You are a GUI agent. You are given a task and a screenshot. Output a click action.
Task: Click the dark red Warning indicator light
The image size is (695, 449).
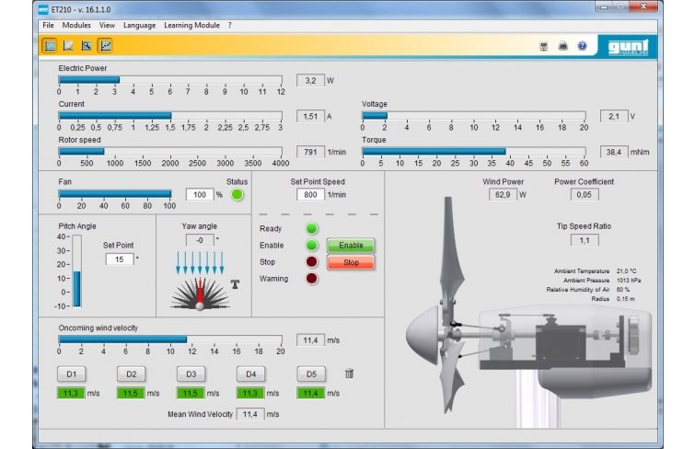pos(312,279)
